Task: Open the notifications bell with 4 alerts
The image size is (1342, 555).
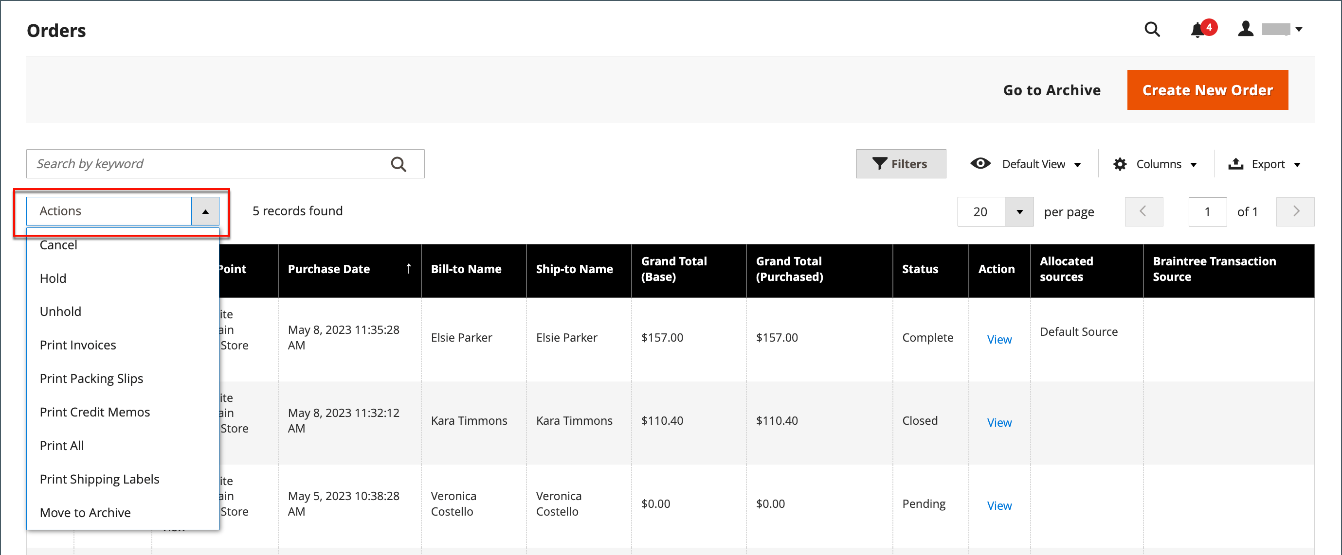Action: tap(1198, 30)
